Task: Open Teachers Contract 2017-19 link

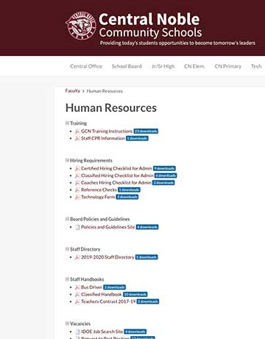Action: coord(108,301)
